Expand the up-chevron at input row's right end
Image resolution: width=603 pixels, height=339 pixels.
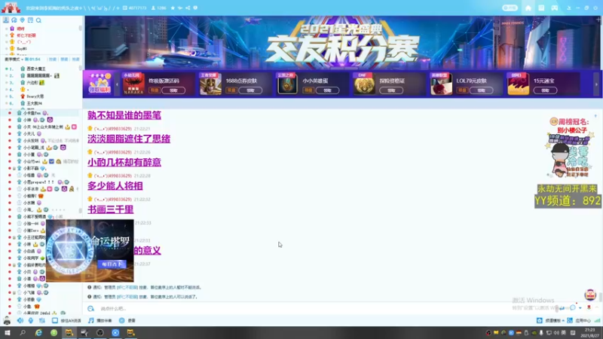[x=597, y=307]
